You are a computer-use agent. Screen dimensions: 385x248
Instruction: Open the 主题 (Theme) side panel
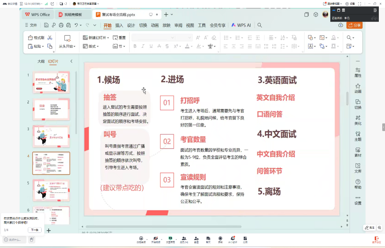coord(358,137)
